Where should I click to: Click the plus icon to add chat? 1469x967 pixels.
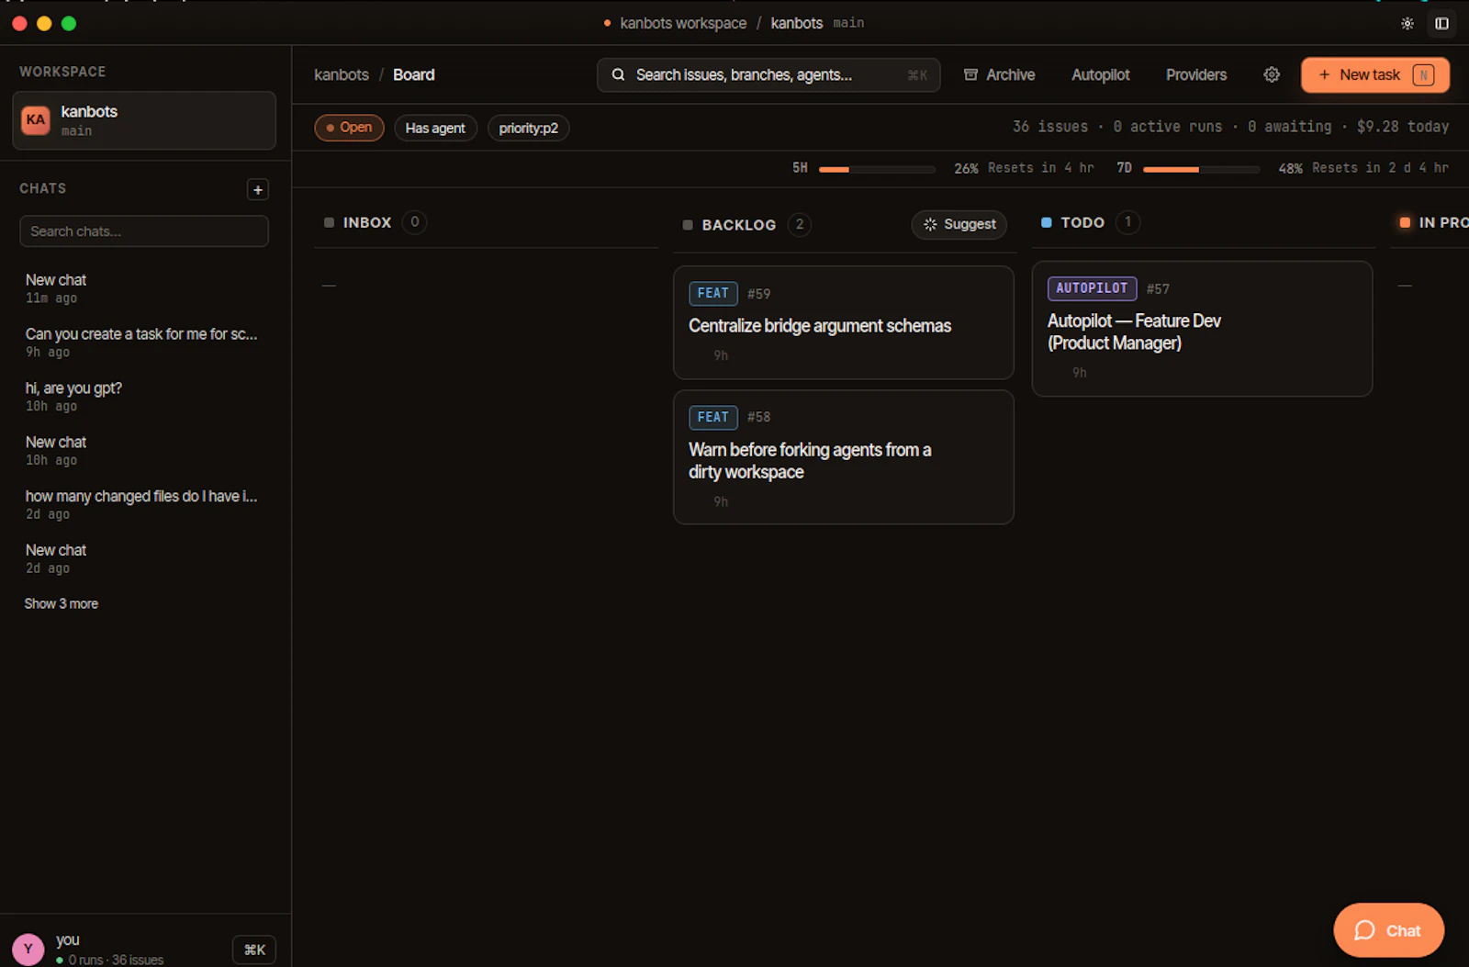258,189
